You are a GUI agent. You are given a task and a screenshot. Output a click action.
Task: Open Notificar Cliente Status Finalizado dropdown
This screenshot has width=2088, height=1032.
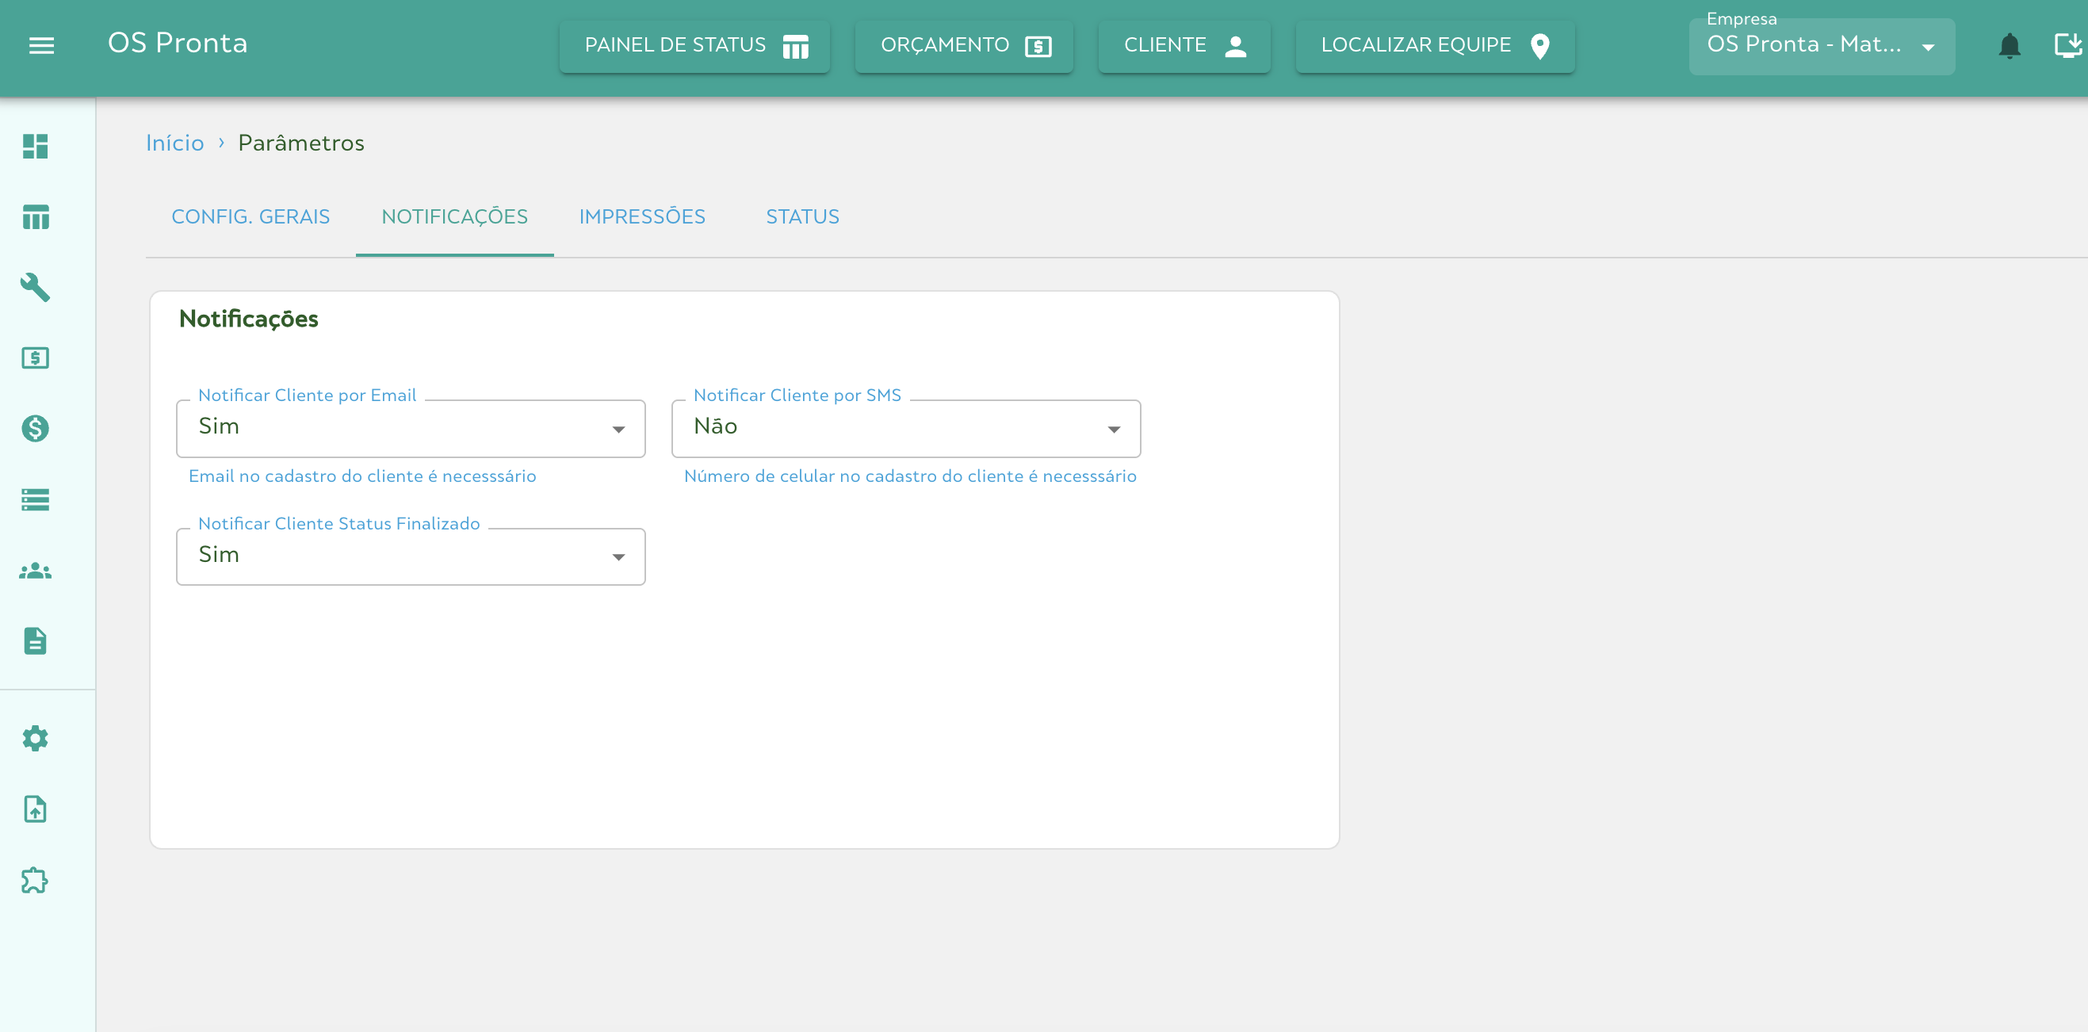coord(411,557)
